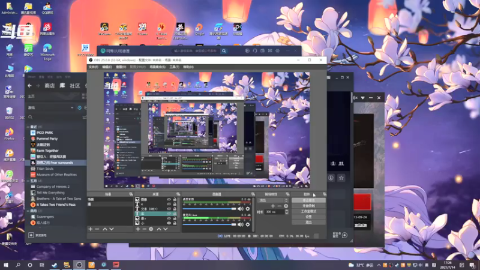Pop out the Scene Transitions dock panel
The image size is (480, 270).
[287, 194]
